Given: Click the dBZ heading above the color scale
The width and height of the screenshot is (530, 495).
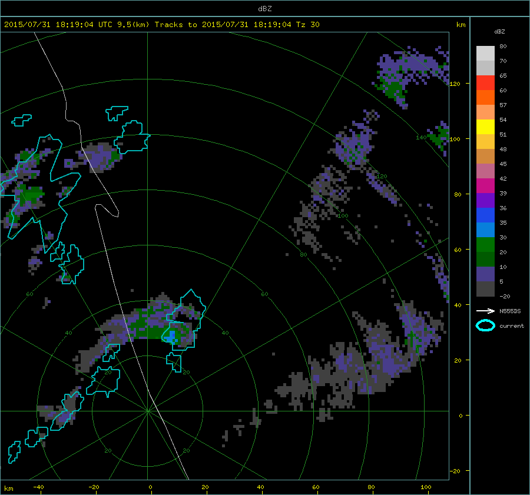Looking at the screenshot, I should click(x=499, y=31).
